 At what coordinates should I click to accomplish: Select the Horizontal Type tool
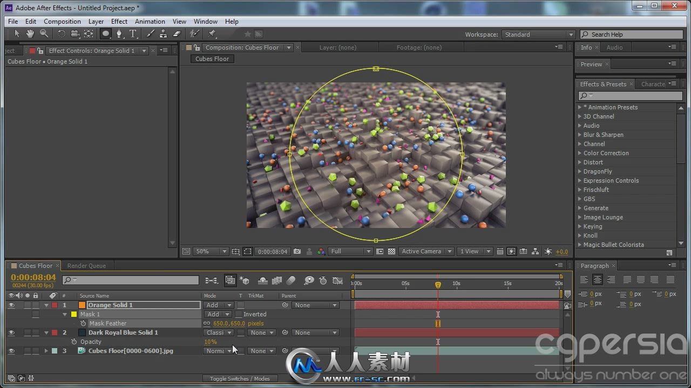pos(133,34)
